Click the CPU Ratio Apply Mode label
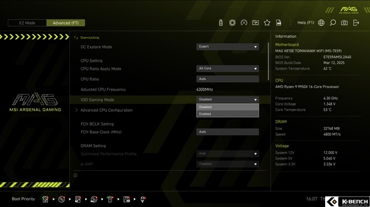 (x=101, y=69)
